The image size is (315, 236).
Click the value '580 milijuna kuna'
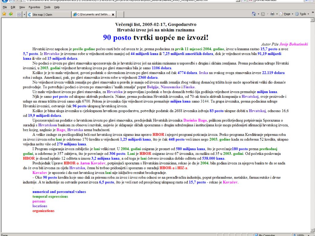(x=190, y=149)
